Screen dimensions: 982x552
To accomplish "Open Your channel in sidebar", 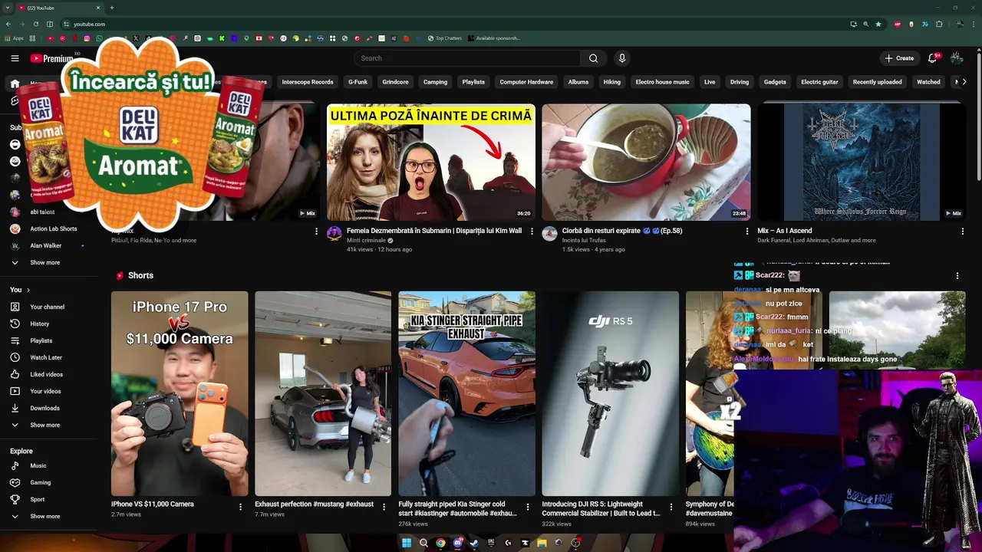I will (x=47, y=307).
